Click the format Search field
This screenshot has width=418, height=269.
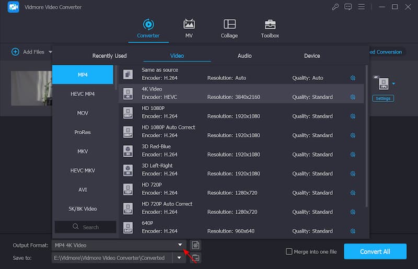coord(86,227)
